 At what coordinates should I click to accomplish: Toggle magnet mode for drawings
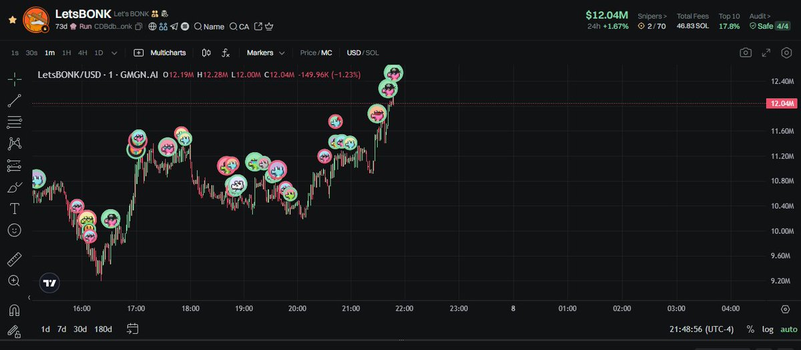14,310
